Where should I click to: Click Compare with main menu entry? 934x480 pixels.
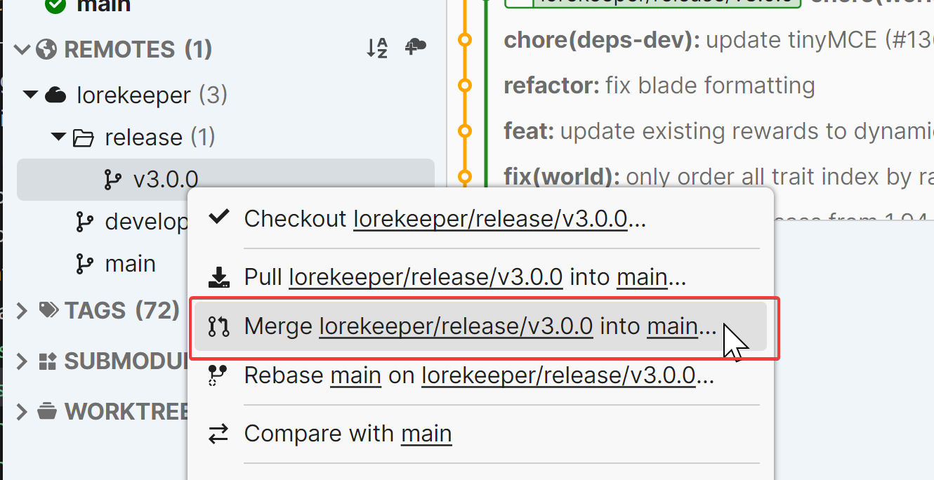(x=348, y=434)
